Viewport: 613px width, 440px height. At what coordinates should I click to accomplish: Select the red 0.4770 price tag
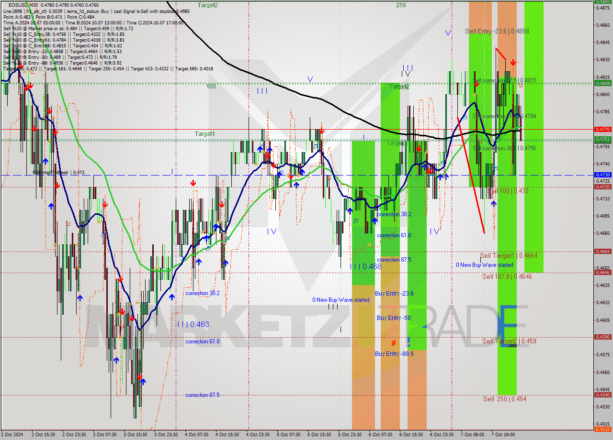(602, 129)
